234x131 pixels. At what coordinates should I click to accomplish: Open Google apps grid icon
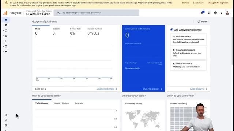pyautogui.click(x=209, y=13)
